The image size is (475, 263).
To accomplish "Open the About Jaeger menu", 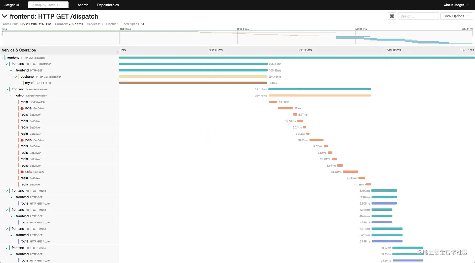I will (456, 5).
